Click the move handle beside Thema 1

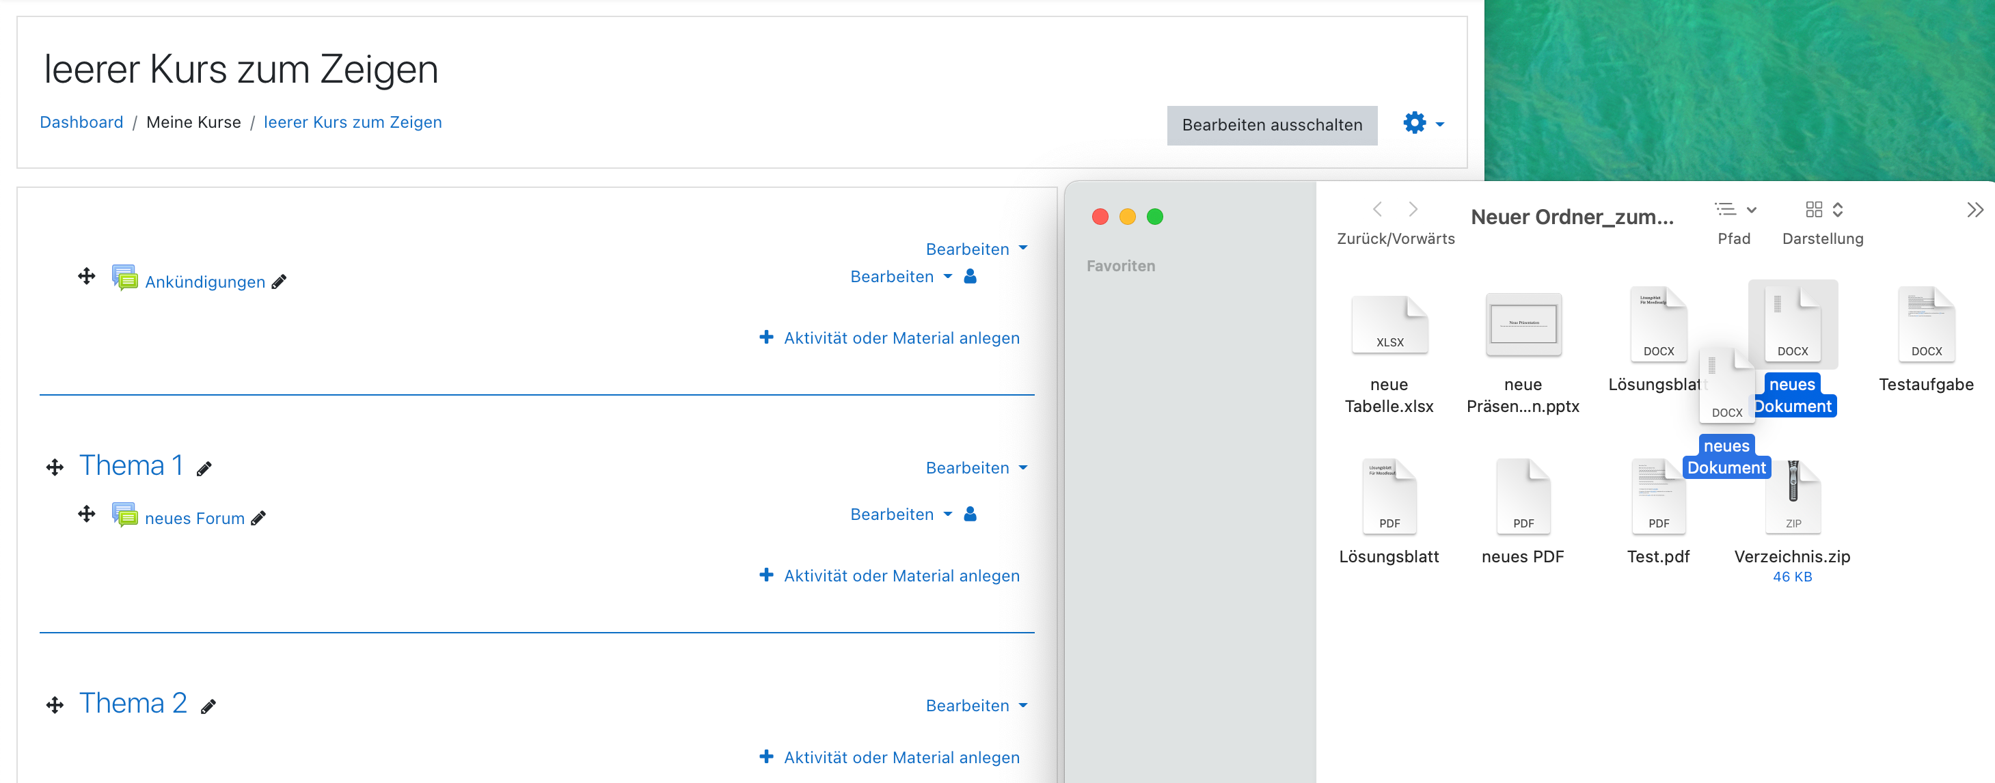(55, 467)
